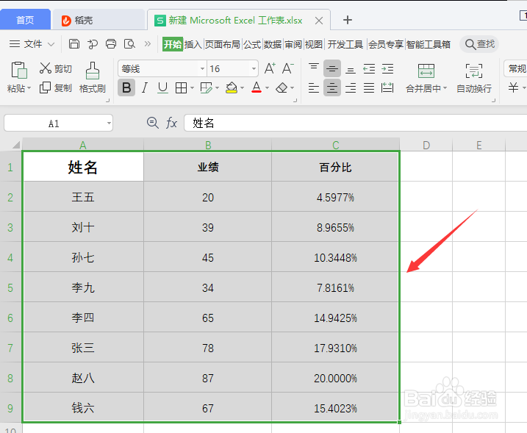Expand more quick access tools chevron

tap(148, 43)
